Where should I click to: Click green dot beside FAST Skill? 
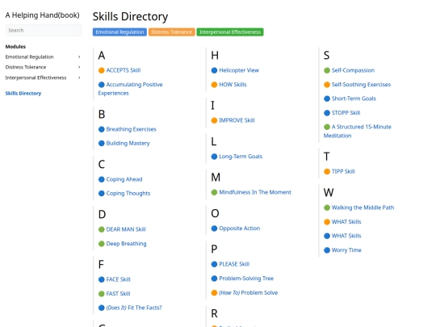tap(102, 294)
